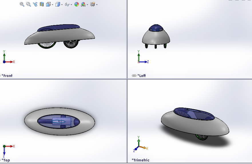Click the View Settings monitor icon
The height and width of the screenshot is (164, 252).
pyautogui.click(x=93, y=4)
